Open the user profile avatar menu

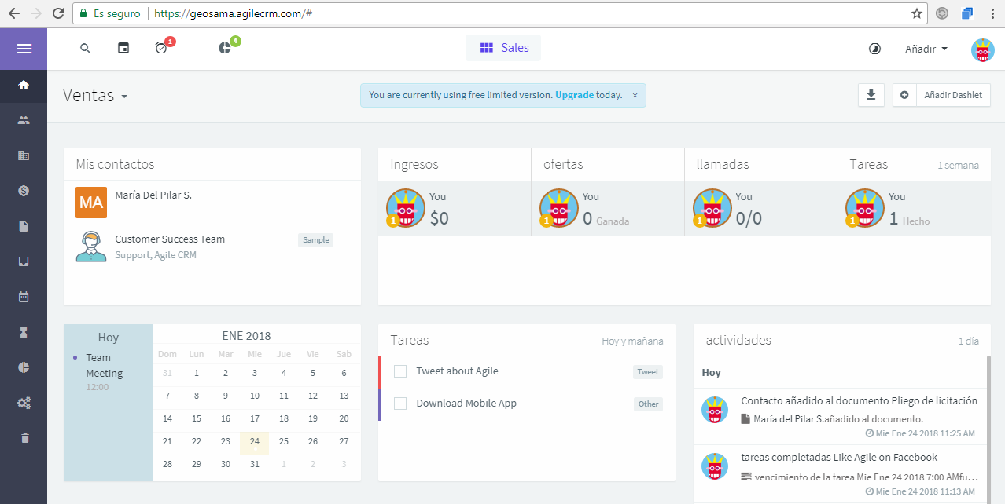coord(983,49)
